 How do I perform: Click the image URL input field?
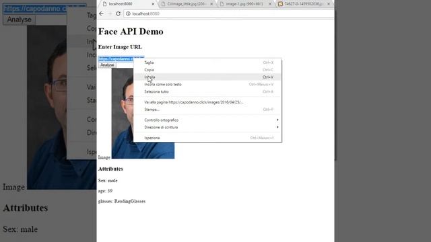[x=121, y=59]
